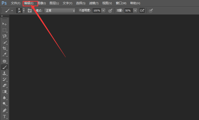This screenshot has height=120, width=199.
Task: Open the 滤镜(T) menu
Action: coord(94,3)
